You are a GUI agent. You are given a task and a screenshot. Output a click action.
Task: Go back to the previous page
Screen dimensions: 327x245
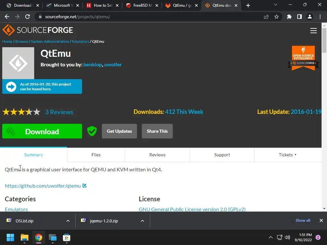[x=7, y=17]
